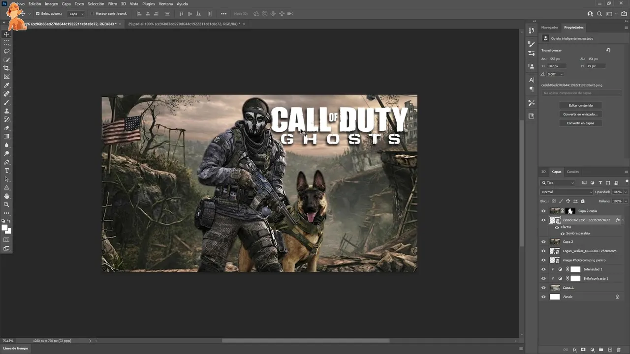Click the new adjustment layer icon
Screen dimensions: 630x354
pyautogui.click(x=593, y=350)
